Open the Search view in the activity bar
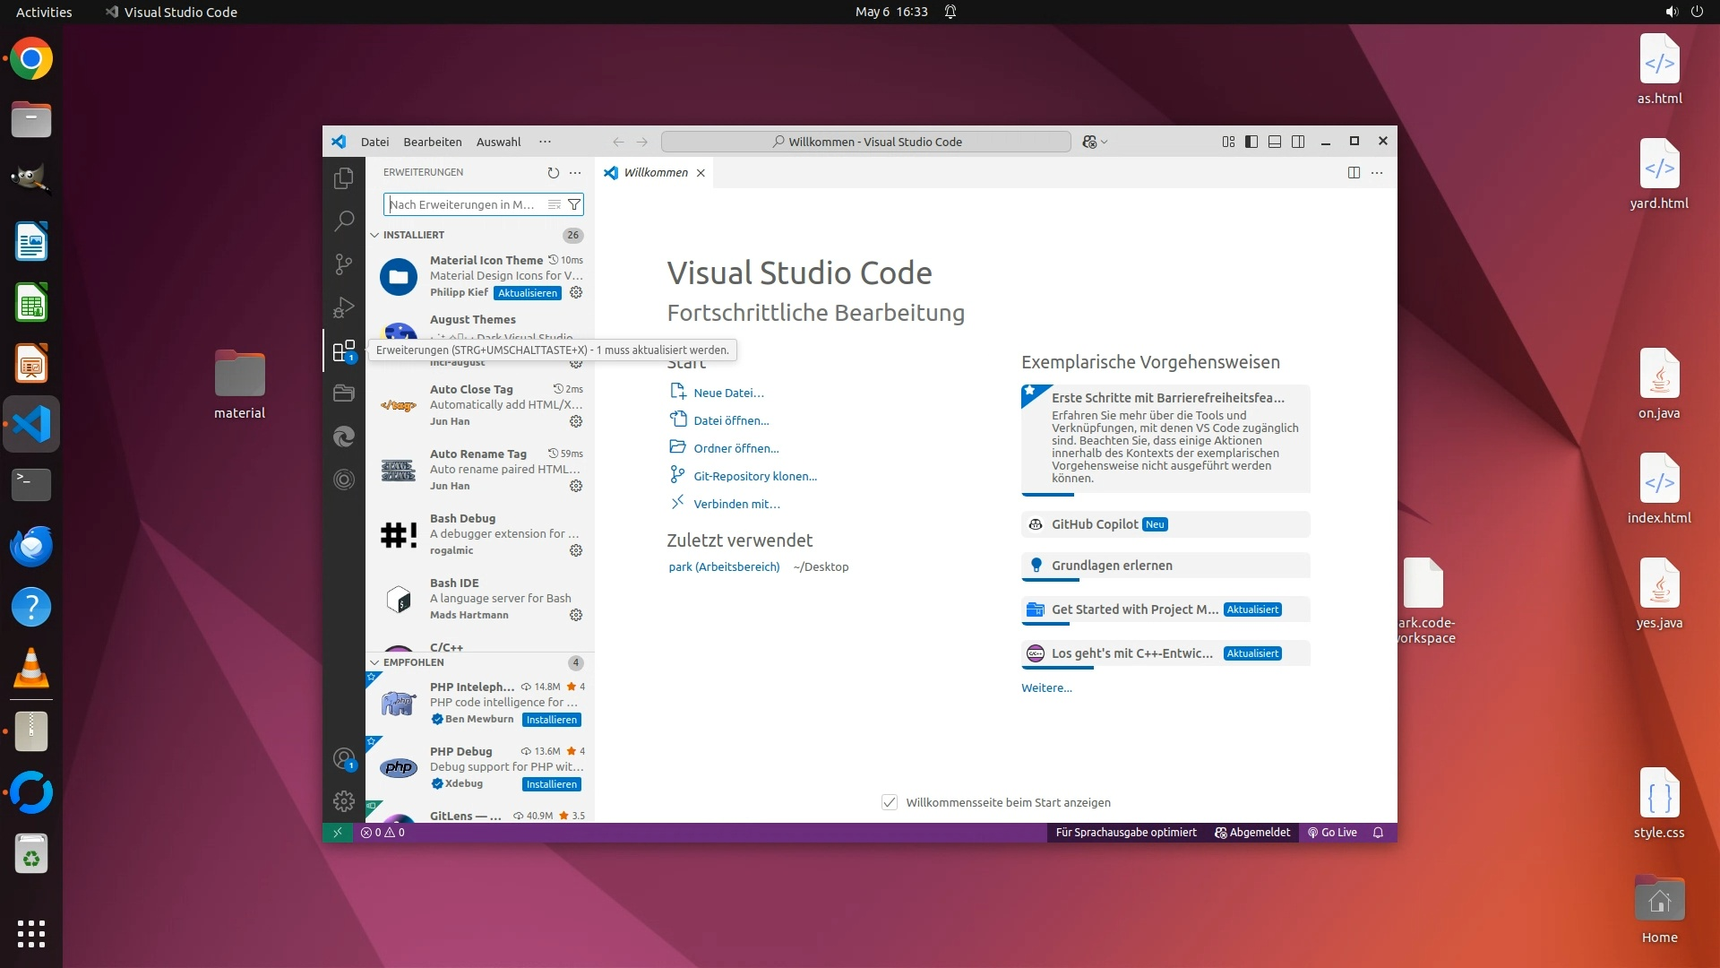1720x968 pixels. pyautogui.click(x=343, y=220)
